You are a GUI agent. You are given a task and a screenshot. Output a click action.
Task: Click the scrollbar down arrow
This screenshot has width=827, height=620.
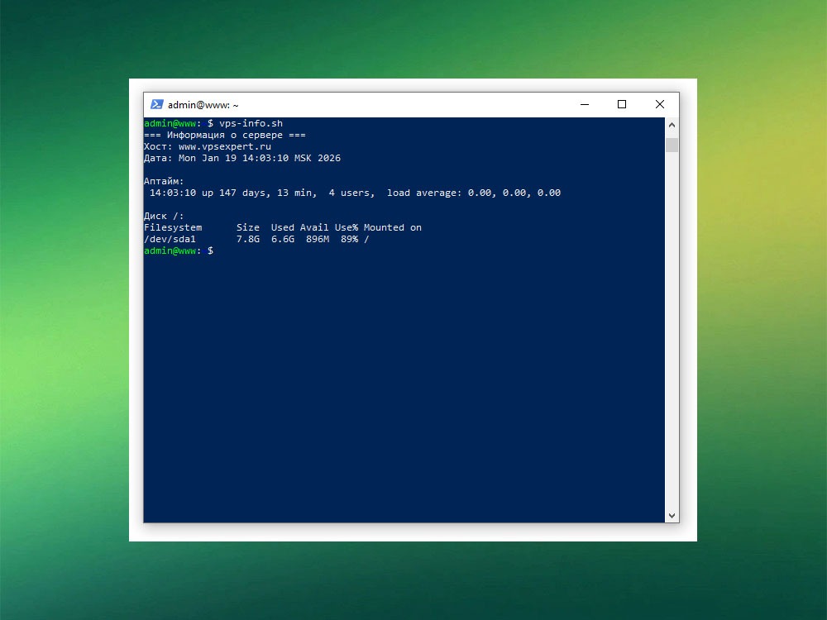671,514
